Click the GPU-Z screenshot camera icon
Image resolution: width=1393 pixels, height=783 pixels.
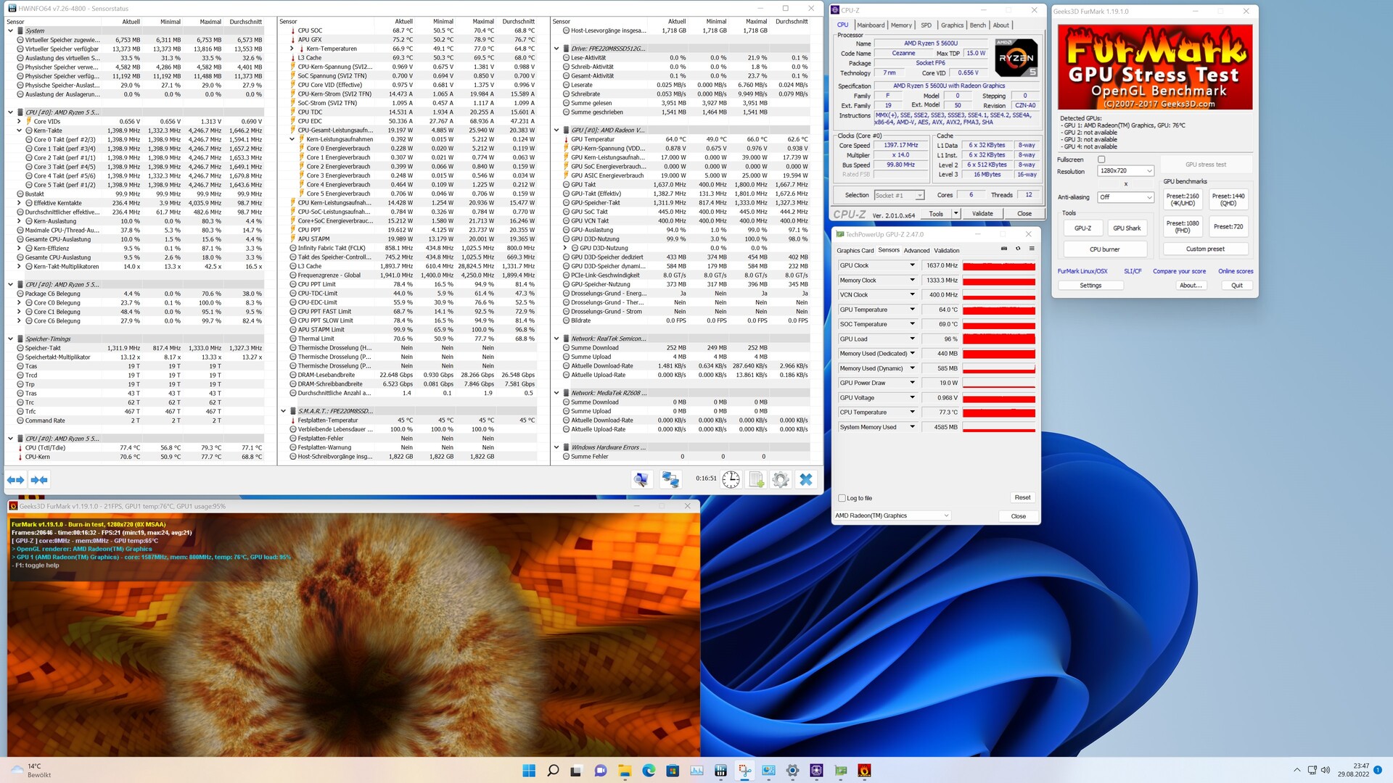1004,249
